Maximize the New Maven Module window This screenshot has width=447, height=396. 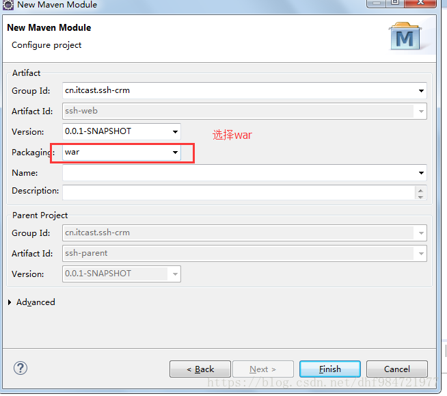395,3
